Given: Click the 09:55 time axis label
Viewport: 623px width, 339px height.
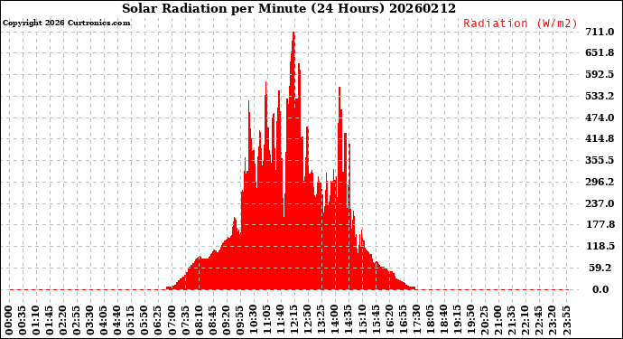Looking at the screenshot, I should point(239,321).
